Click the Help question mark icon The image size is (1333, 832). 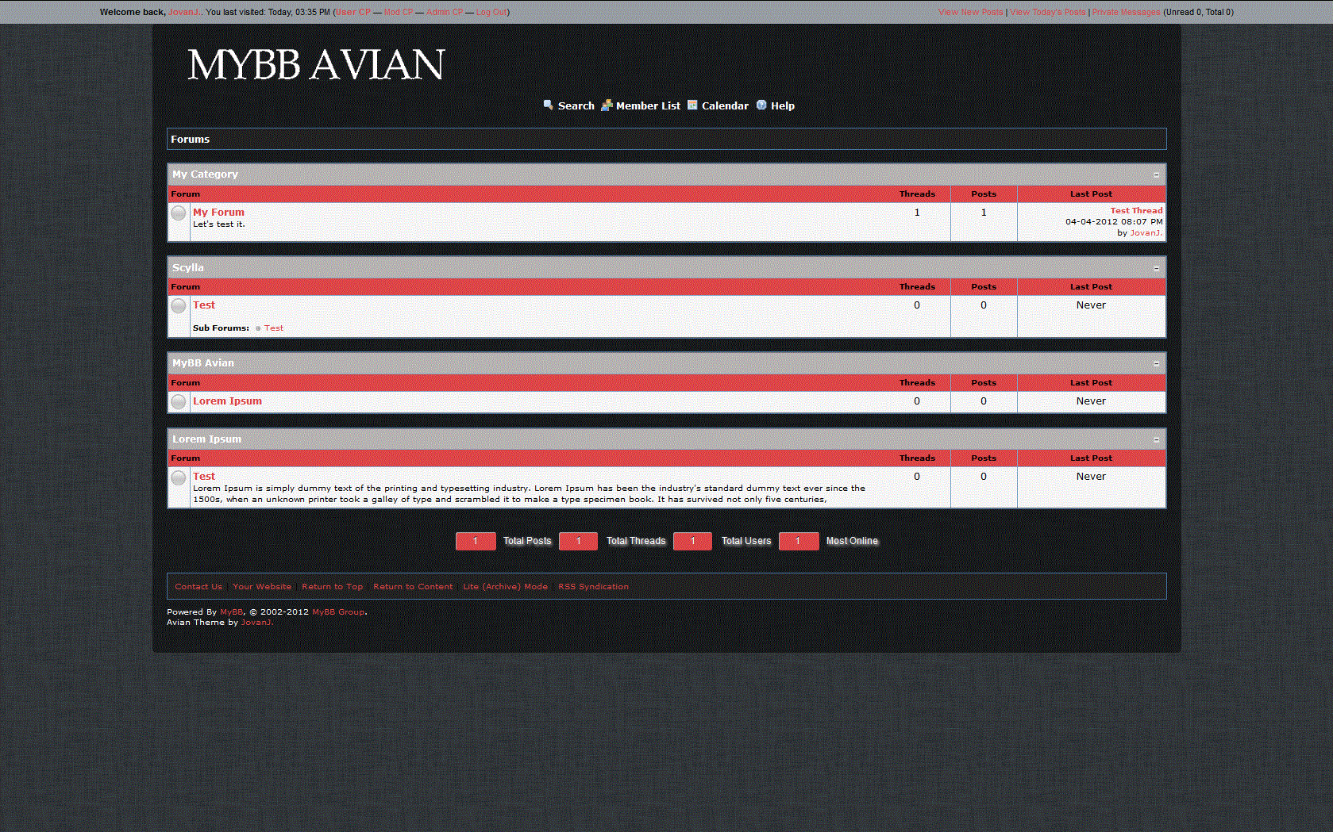[x=761, y=105]
